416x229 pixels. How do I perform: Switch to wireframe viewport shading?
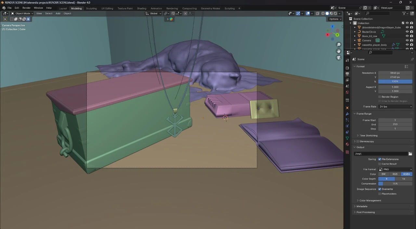pyautogui.click(x=323, y=14)
